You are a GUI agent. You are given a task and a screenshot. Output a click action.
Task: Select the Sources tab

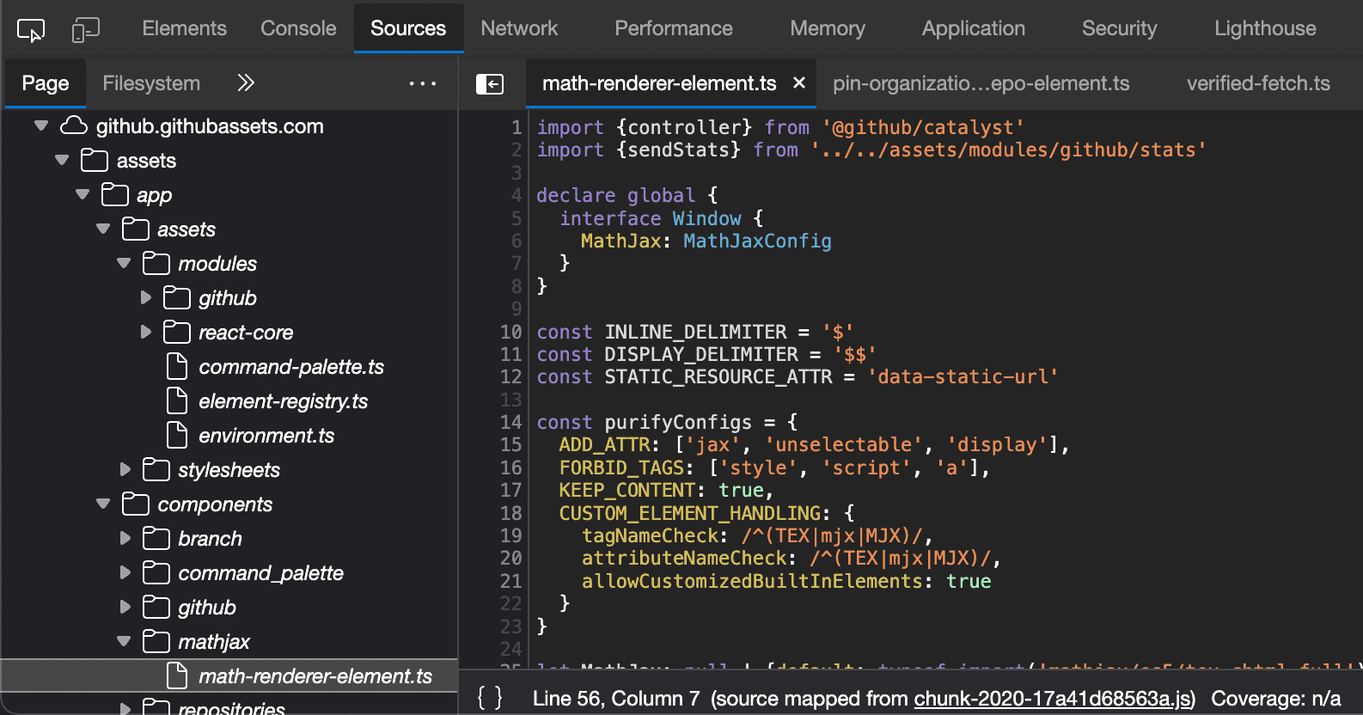pyautogui.click(x=408, y=28)
